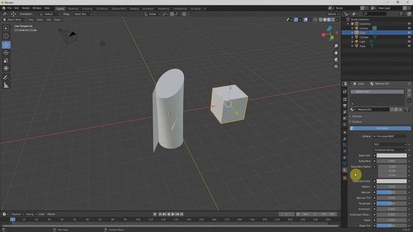413x232 pixels.
Task: Choose the Select Box tool at toolbar top
Action: pyautogui.click(x=6, y=28)
